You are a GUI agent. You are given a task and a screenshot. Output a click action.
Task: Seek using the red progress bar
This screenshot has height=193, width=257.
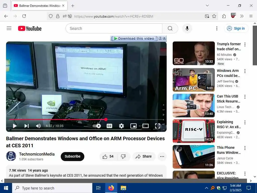coord(86,119)
